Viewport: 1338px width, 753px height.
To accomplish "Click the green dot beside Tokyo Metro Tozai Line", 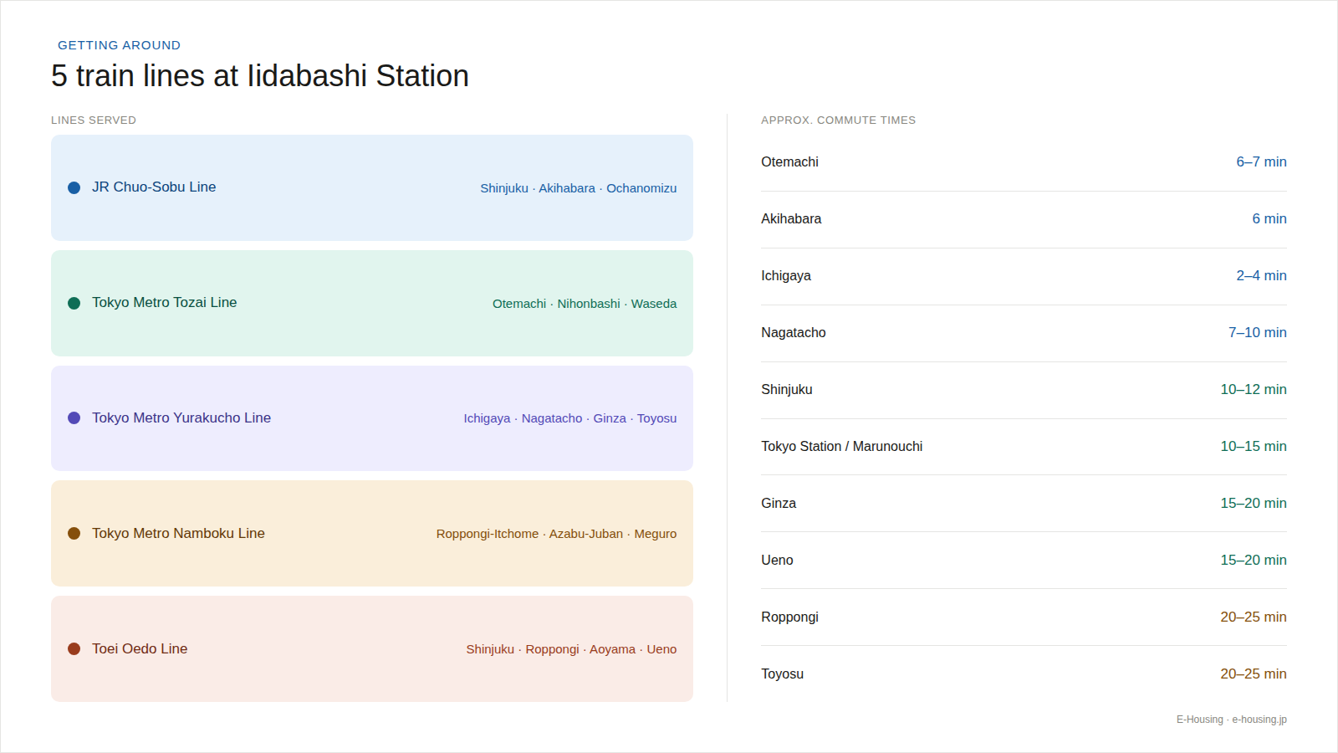I will click(74, 303).
